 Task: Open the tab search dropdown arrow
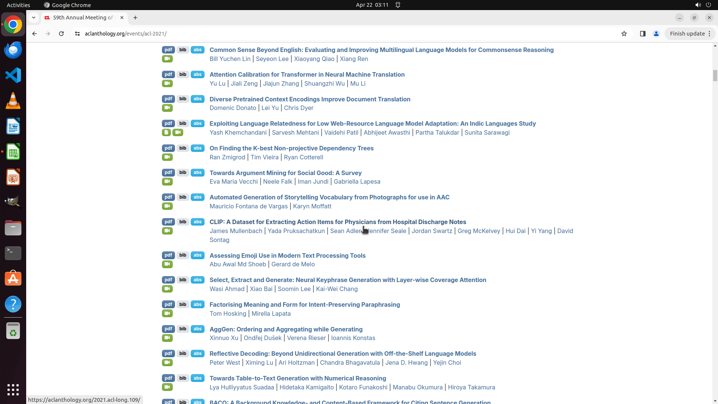pyautogui.click(x=34, y=18)
